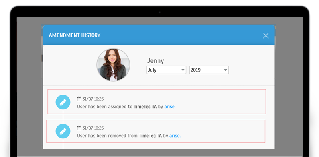Open the July month dropdown
The image size is (319, 157).
point(166,70)
